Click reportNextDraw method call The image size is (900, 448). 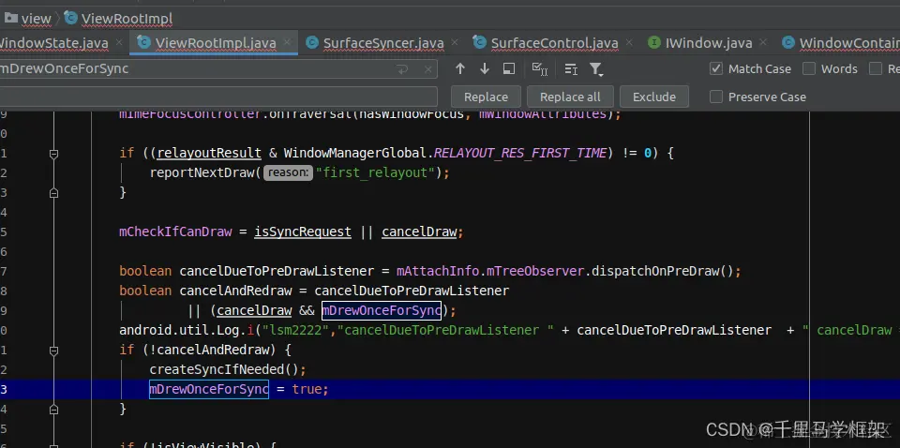202,172
